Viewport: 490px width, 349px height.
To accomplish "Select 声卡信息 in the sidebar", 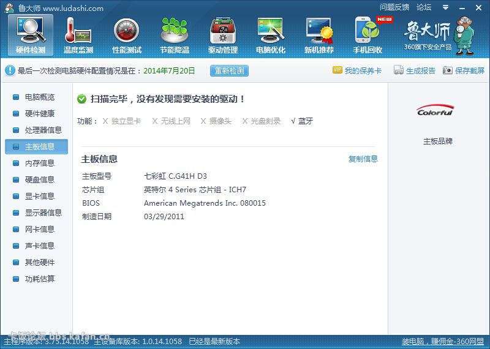I will [x=36, y=246].
